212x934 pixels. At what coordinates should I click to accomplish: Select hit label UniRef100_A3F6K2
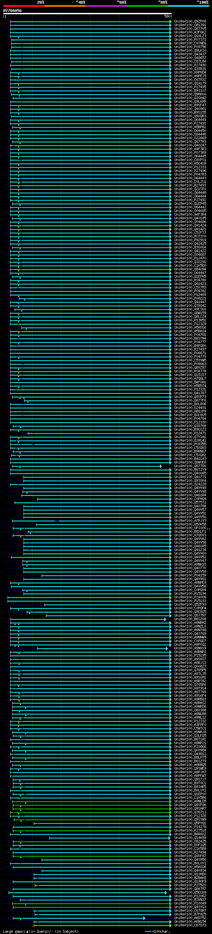190,32
